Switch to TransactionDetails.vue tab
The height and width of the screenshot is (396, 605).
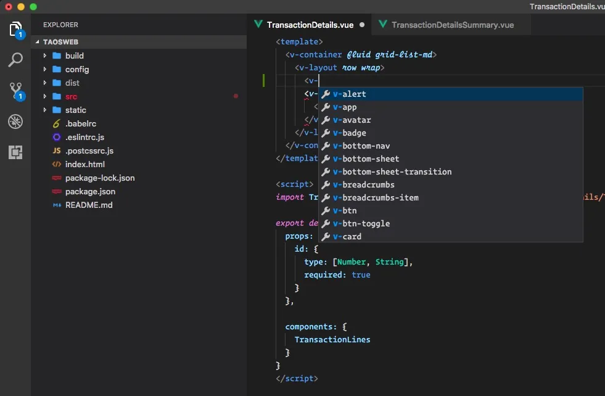coord(310,25)
